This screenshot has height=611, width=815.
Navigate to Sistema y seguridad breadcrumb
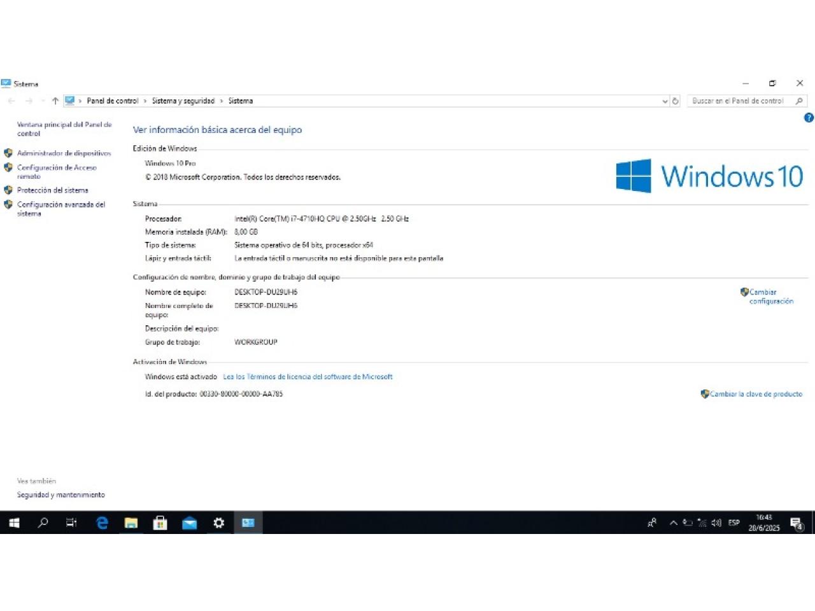tap(183, 101)
